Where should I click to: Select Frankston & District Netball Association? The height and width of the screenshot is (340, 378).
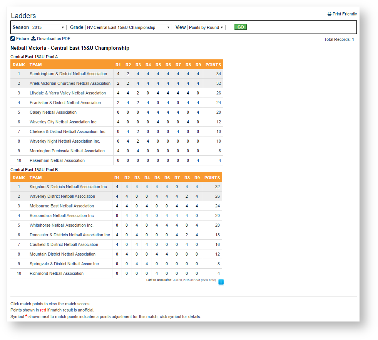(x=65, y=103)
